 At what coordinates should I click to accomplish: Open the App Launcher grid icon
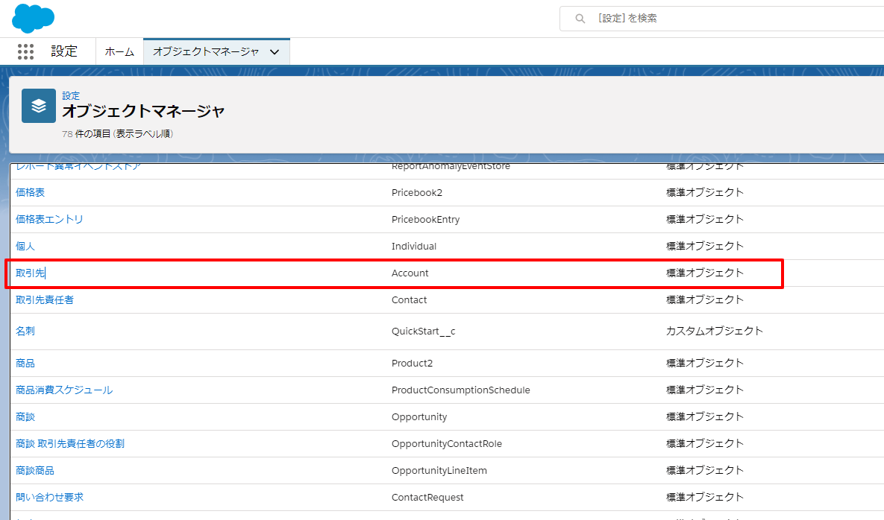click(25, 51)
